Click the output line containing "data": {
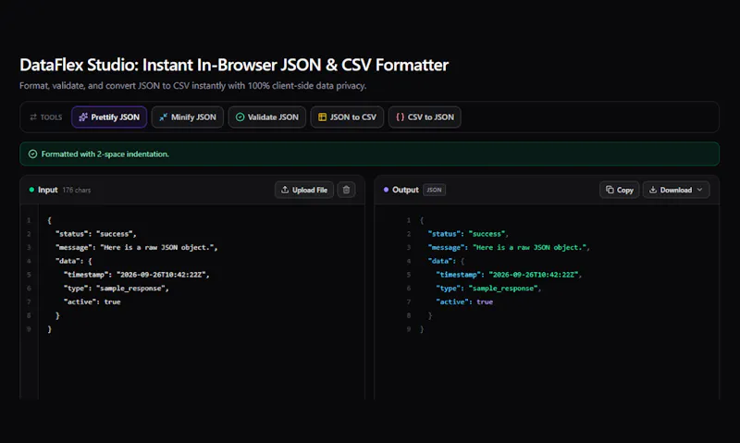The height and width of the screenshot is (443, 740). pos(446,261)
